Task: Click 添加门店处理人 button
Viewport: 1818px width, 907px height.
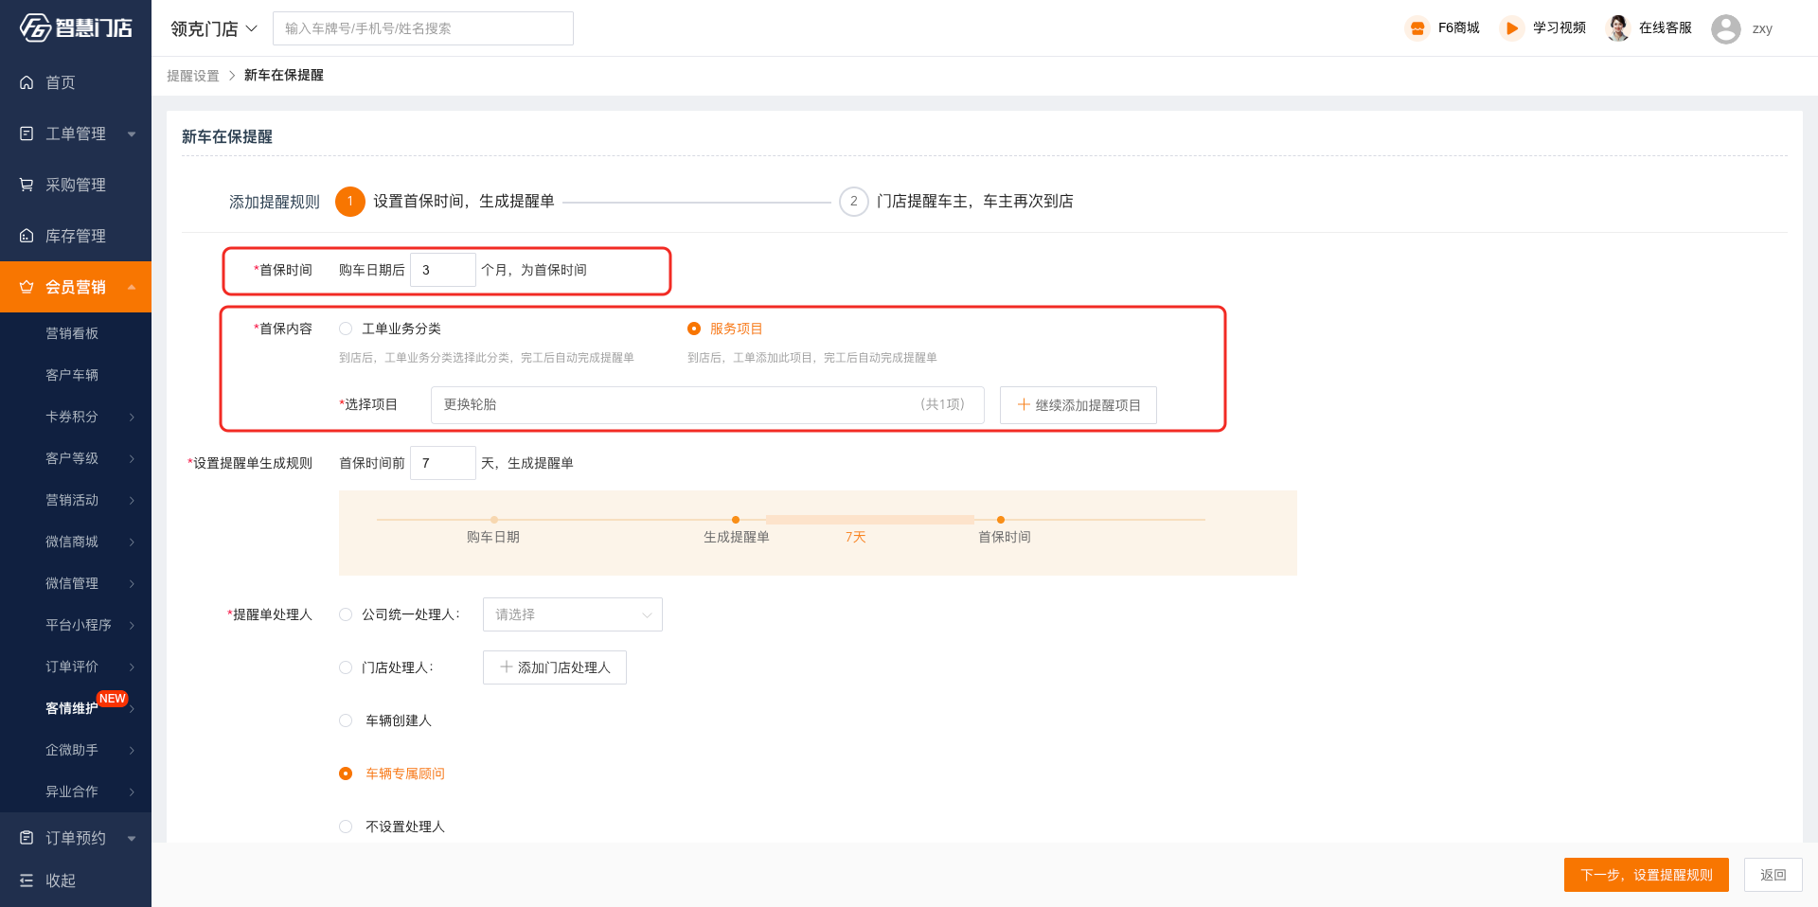Action: coord(555,667)
